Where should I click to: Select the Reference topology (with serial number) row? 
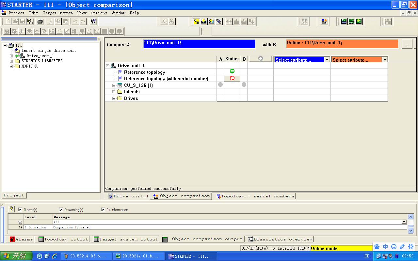click(166, 79)
